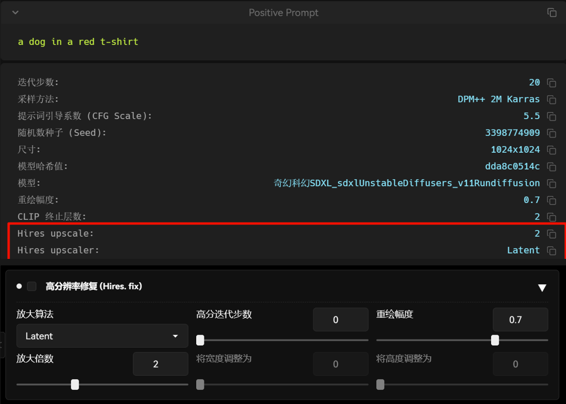Screen dimensions: 566x404
Task: Click the prompt text 'a dog in a red t-shirt'
Action: (78, 42)
